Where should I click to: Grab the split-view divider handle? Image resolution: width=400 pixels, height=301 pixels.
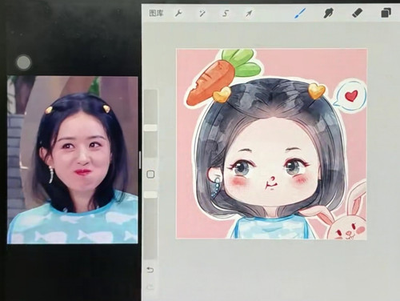[140, 160]
